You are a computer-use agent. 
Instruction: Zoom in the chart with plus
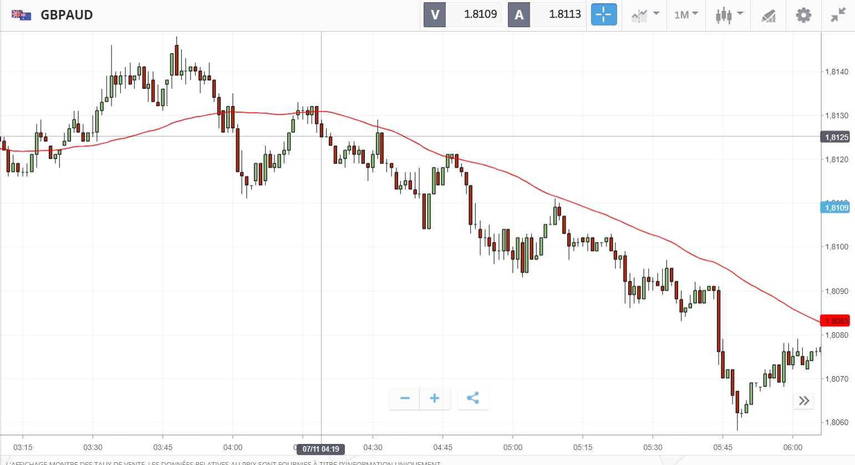435,398
